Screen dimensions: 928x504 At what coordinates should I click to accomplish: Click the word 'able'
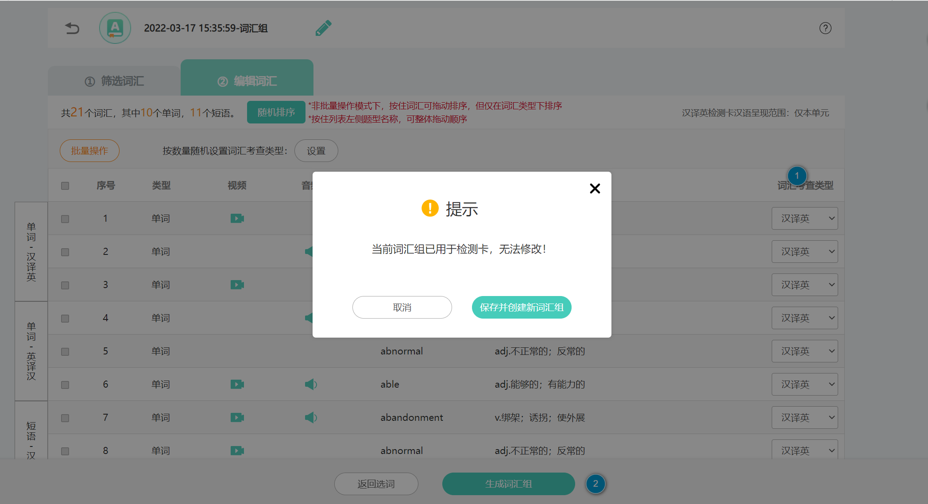tap(390, 384)
